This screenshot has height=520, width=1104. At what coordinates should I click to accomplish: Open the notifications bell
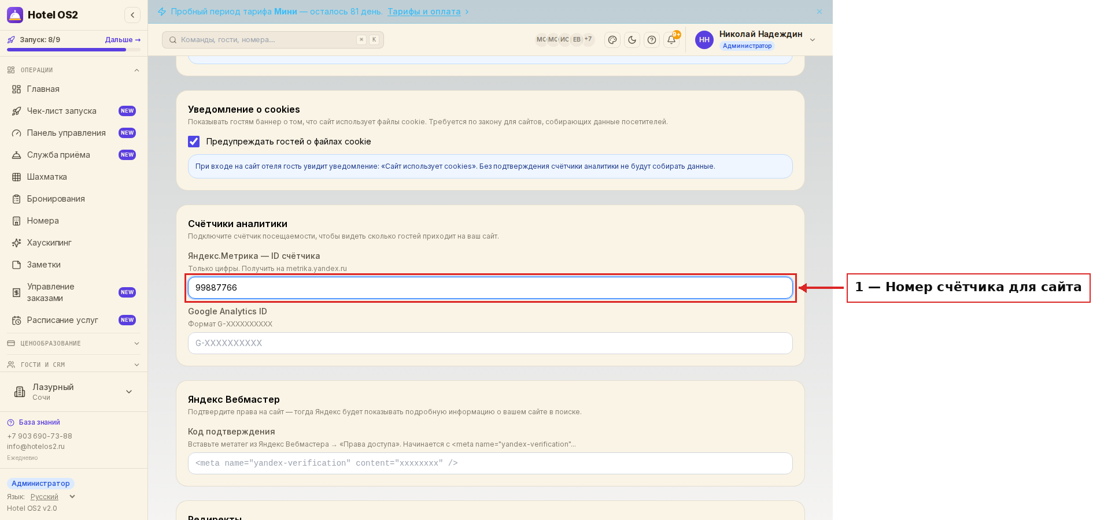671,40
